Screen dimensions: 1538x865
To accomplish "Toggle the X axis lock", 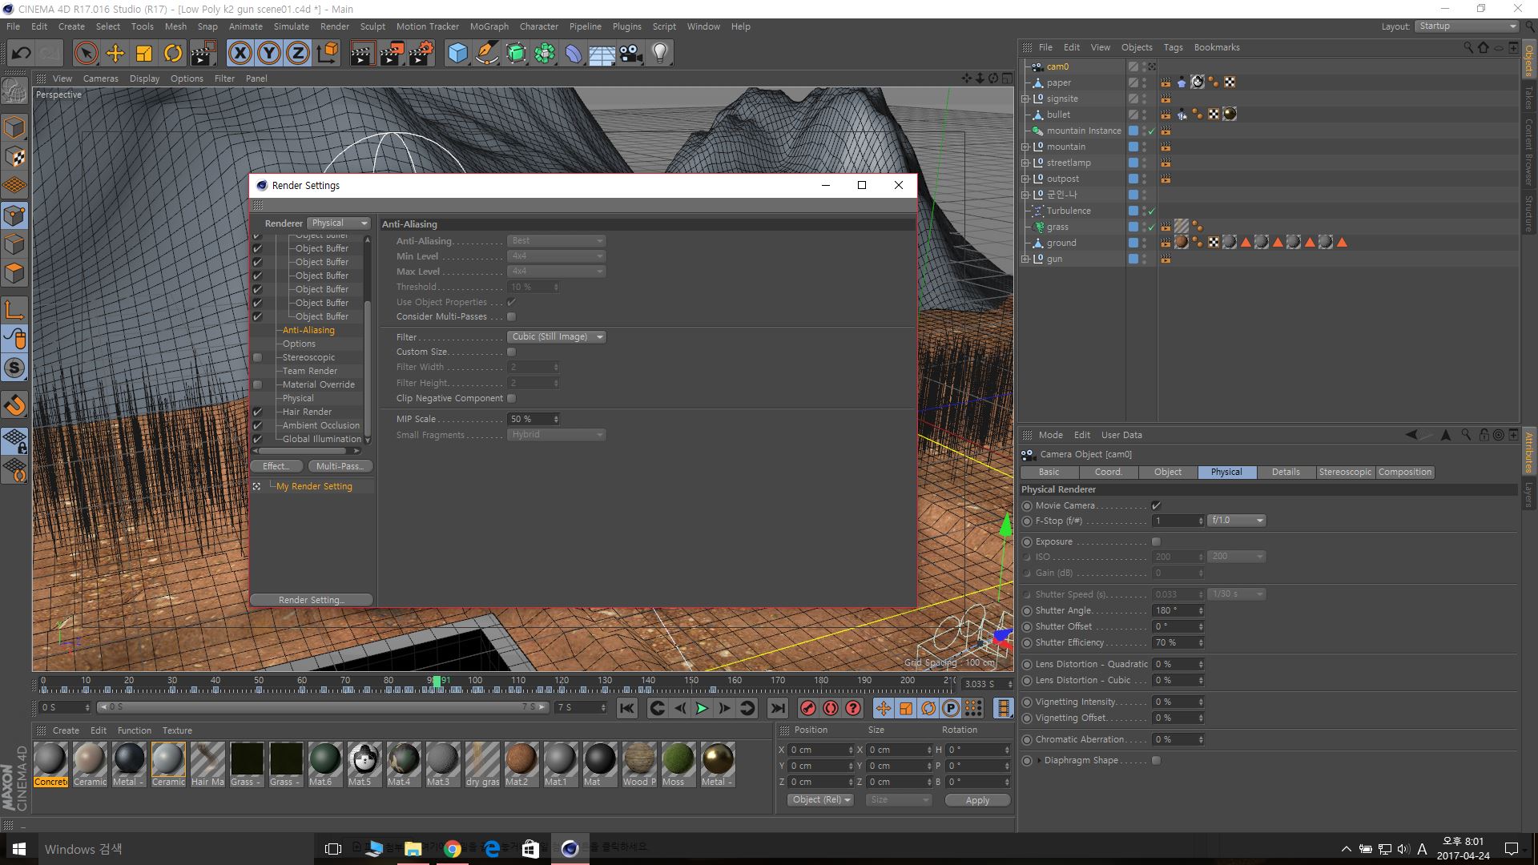I will tap(240, 54).
